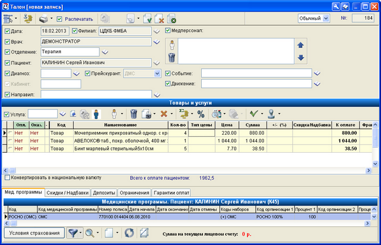Viewport: 381px width, 245px height.
Task: Click the circular refresh arrows icon
Action: [x=129, y=233]
